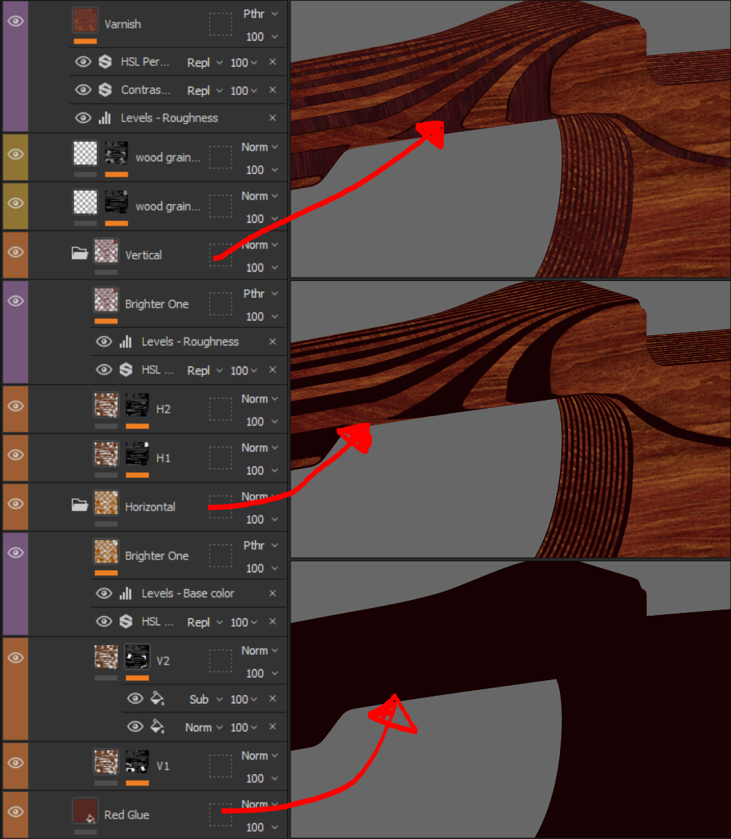The width and height of the screenshot is (731, 839).
Task: Hide the Vertical folder layer
Action: pyautogui.click(x=15, y=252)
